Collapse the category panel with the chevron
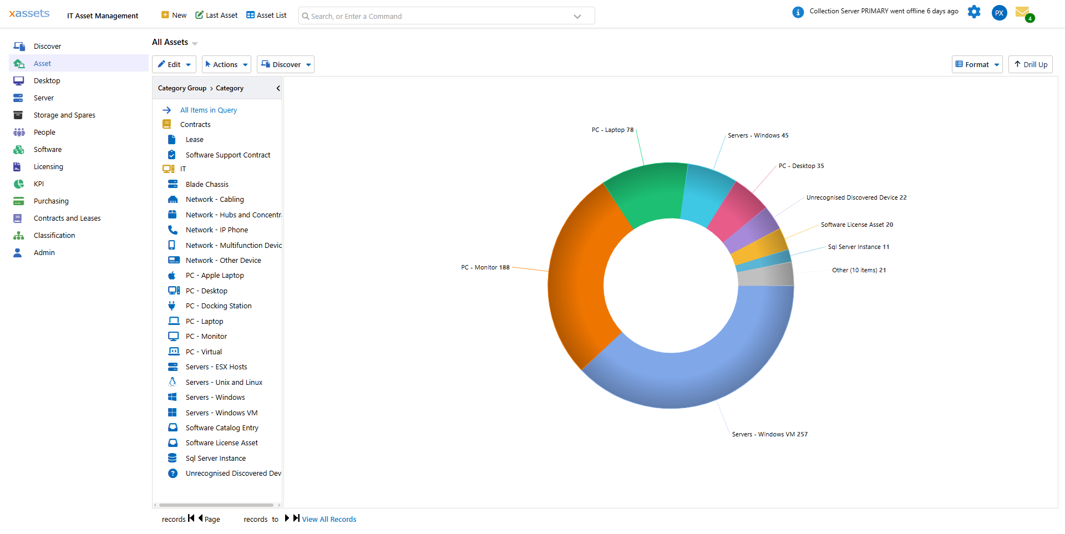 coord(278,88)
